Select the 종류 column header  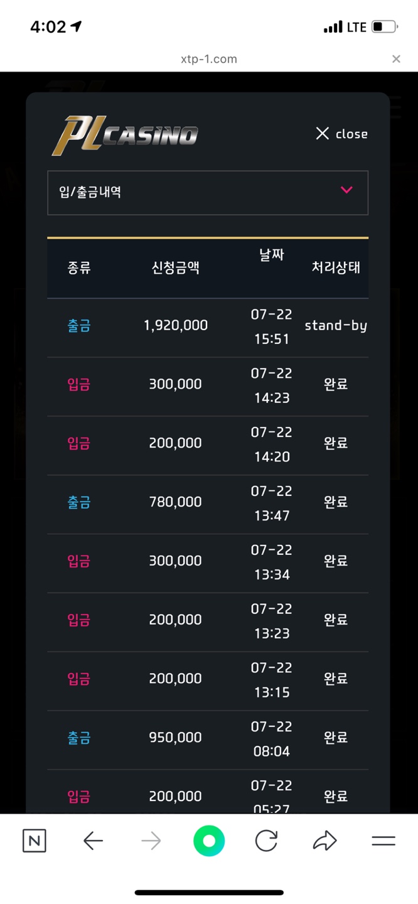point(79,268)
